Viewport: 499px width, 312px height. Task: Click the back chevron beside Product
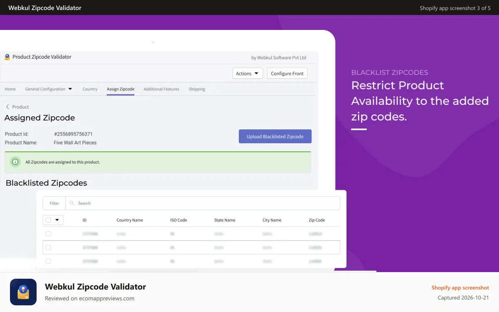[7, 107]
